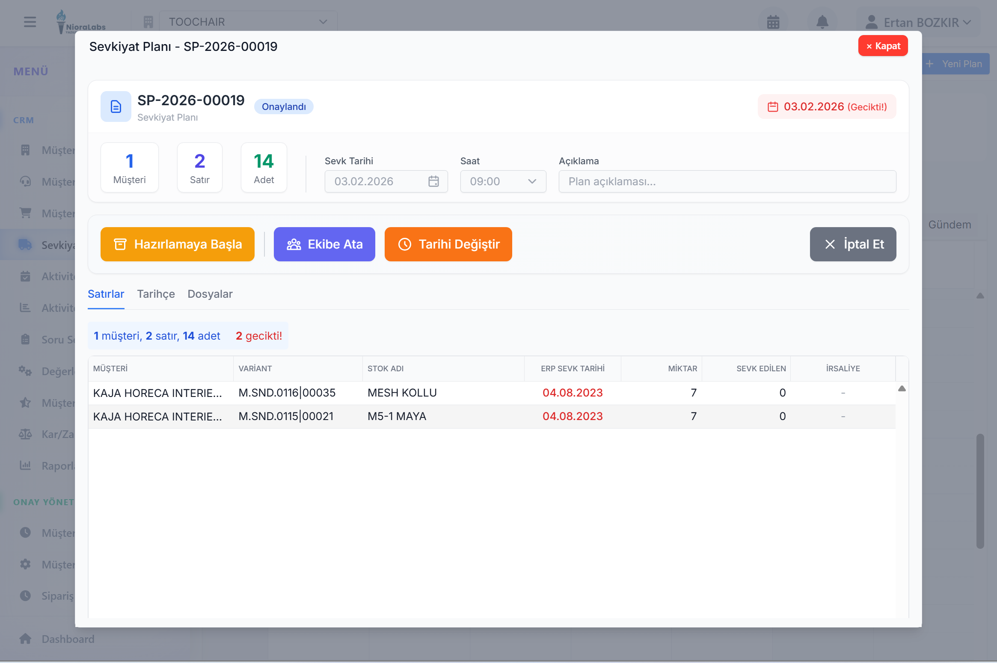Screen dimensions: 997x663
Task: Click the hamburger menu icon
Action: click(x=30, y=22)
